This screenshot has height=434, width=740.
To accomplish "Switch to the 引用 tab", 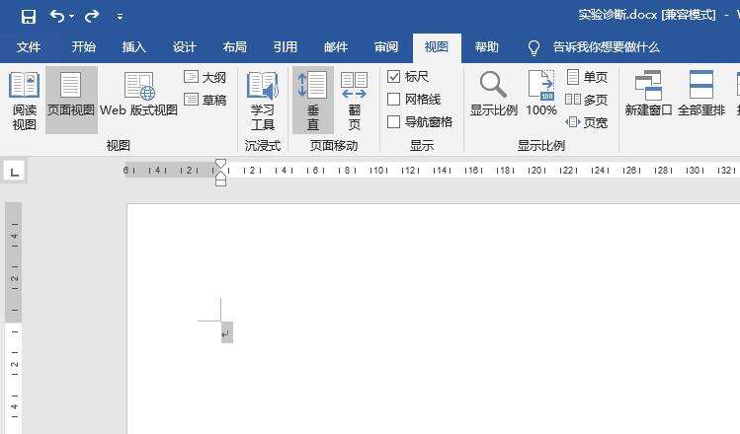I will tap(286, 47).
